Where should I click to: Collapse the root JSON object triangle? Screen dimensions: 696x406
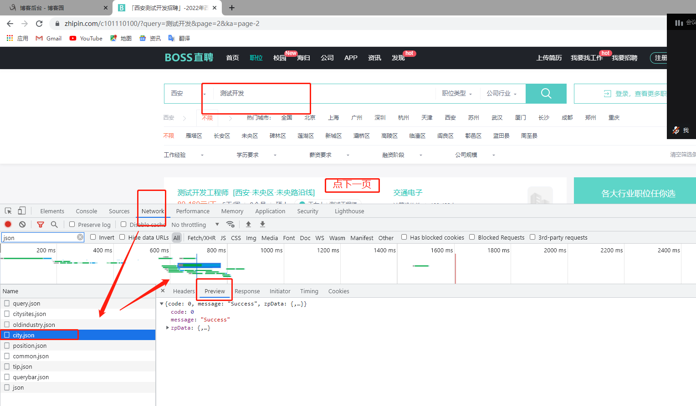point(162,304)
